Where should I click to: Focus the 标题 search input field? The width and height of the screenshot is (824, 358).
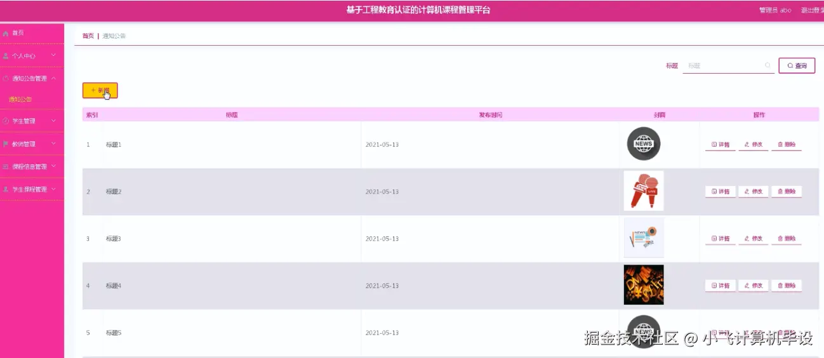pos(728,65)
